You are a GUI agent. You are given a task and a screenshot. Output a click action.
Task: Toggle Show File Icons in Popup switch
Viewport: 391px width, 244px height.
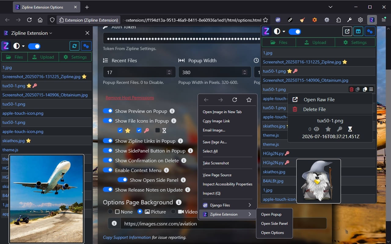tap(108, 121)
